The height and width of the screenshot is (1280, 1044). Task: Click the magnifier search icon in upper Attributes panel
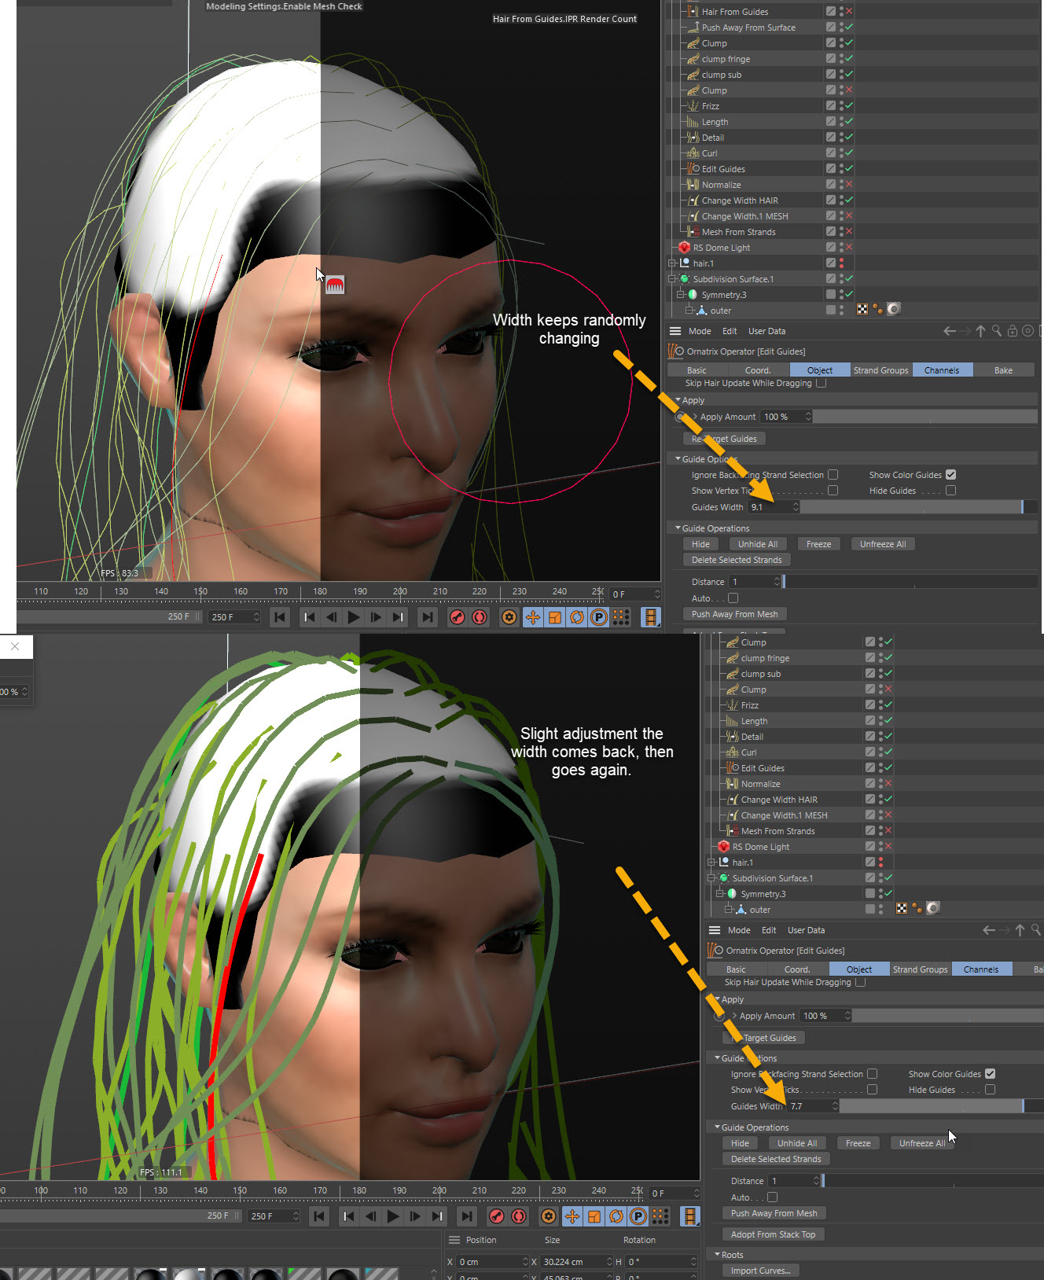click(996, 331)
